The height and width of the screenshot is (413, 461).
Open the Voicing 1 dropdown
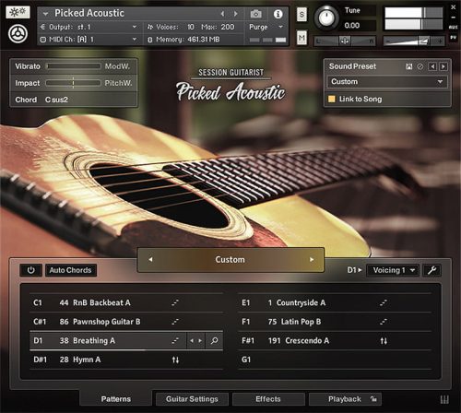(394, 270)
